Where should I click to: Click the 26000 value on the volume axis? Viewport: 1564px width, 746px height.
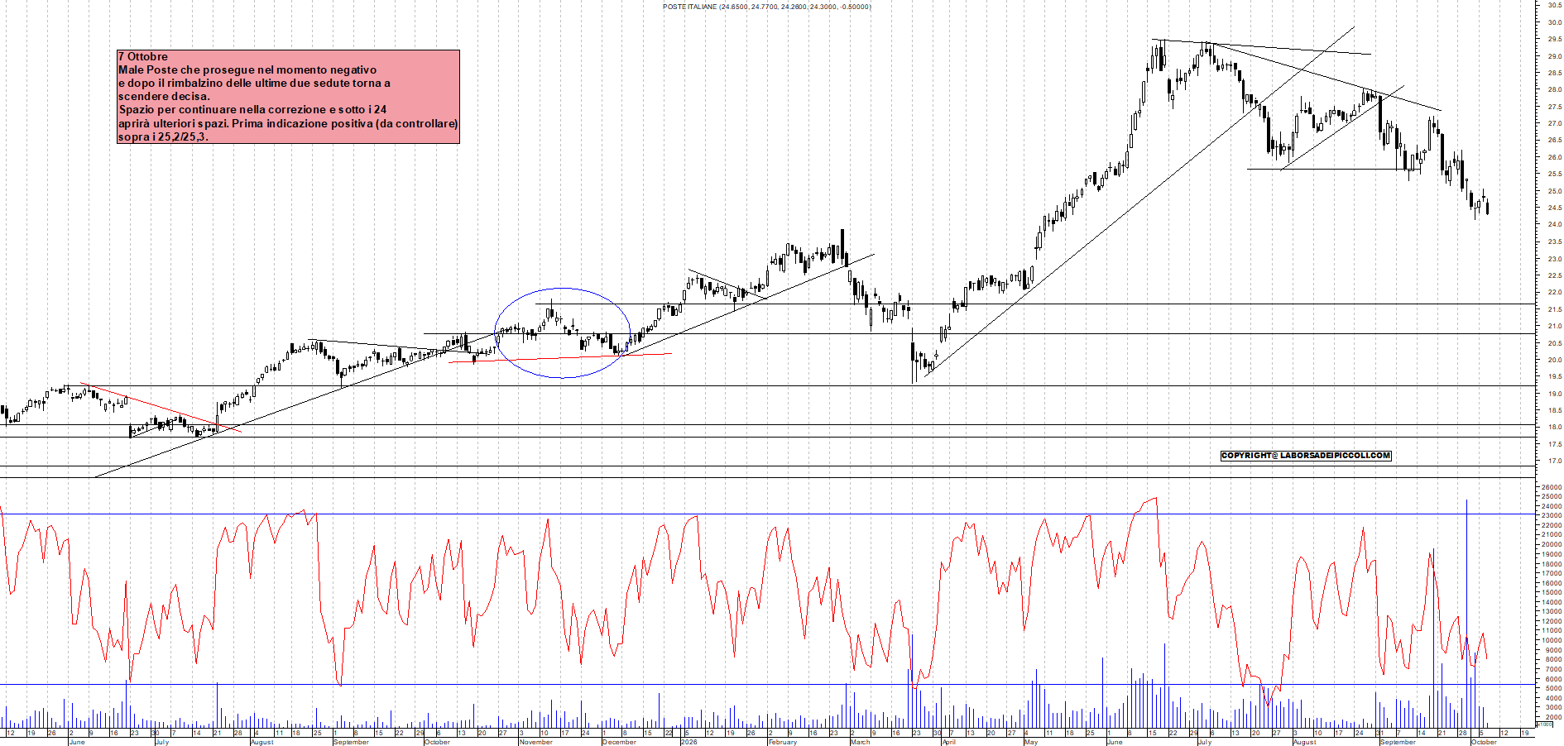[x=1552, y=487]
